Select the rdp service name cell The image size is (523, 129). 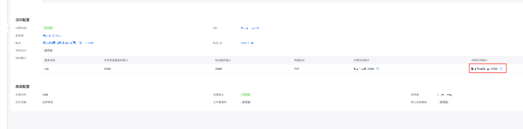pyautogui.click(x=47, y=69)
